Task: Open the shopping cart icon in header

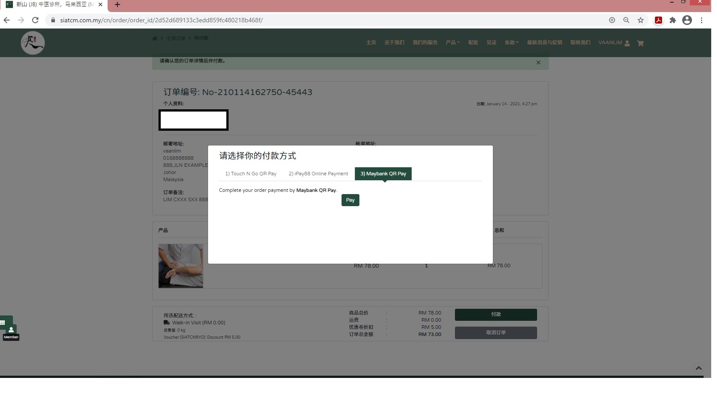Action: point(640,43)
